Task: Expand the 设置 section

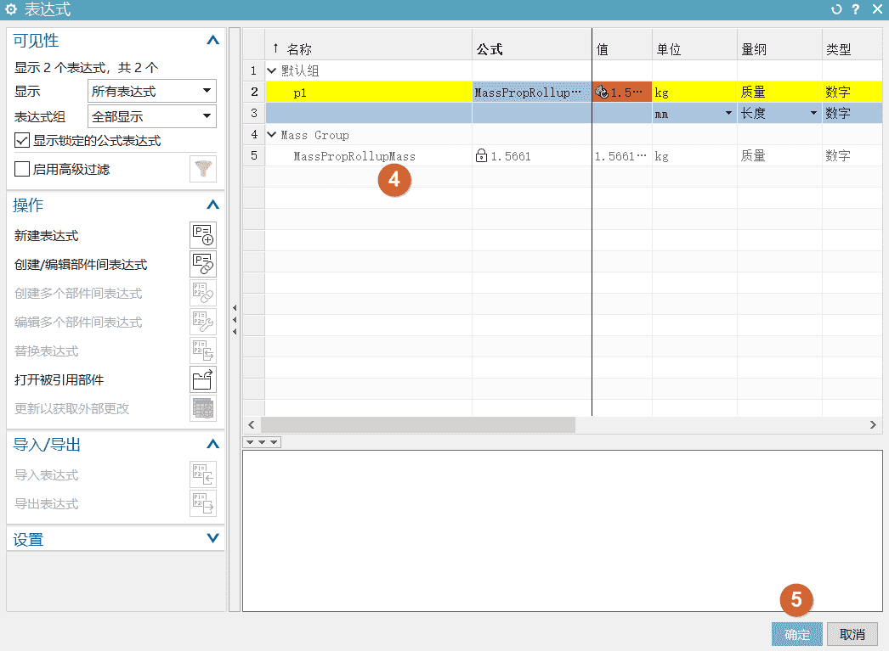Action: coord(212,538)
